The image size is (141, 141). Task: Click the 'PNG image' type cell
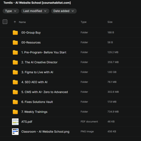coord(87,131)
